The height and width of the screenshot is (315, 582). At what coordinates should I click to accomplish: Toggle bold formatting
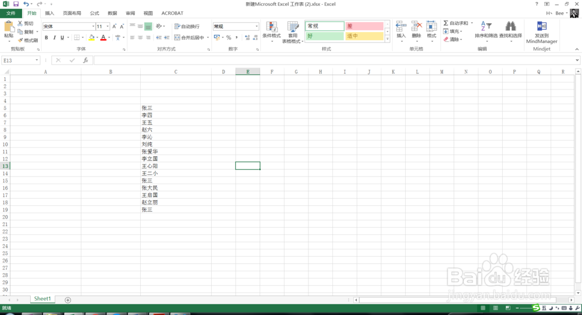pos(47,37)
